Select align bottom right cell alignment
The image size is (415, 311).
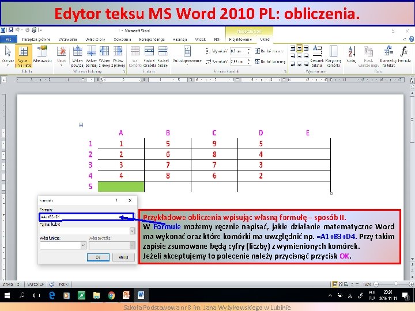click(306, 64)
